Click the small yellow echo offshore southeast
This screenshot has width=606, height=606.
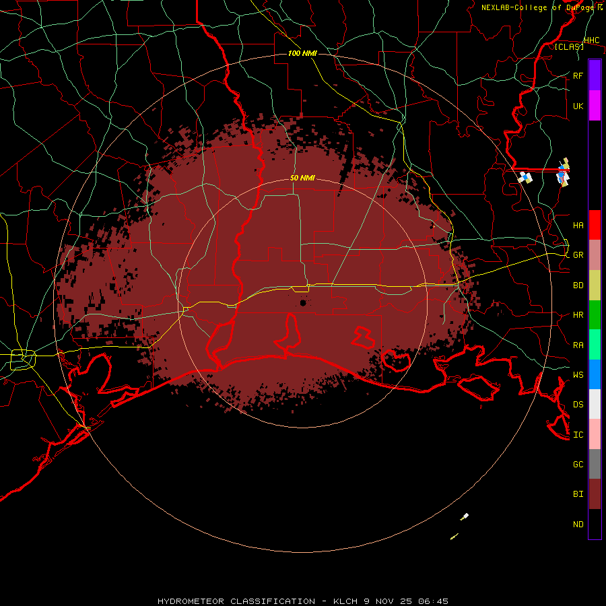point(454,537)
